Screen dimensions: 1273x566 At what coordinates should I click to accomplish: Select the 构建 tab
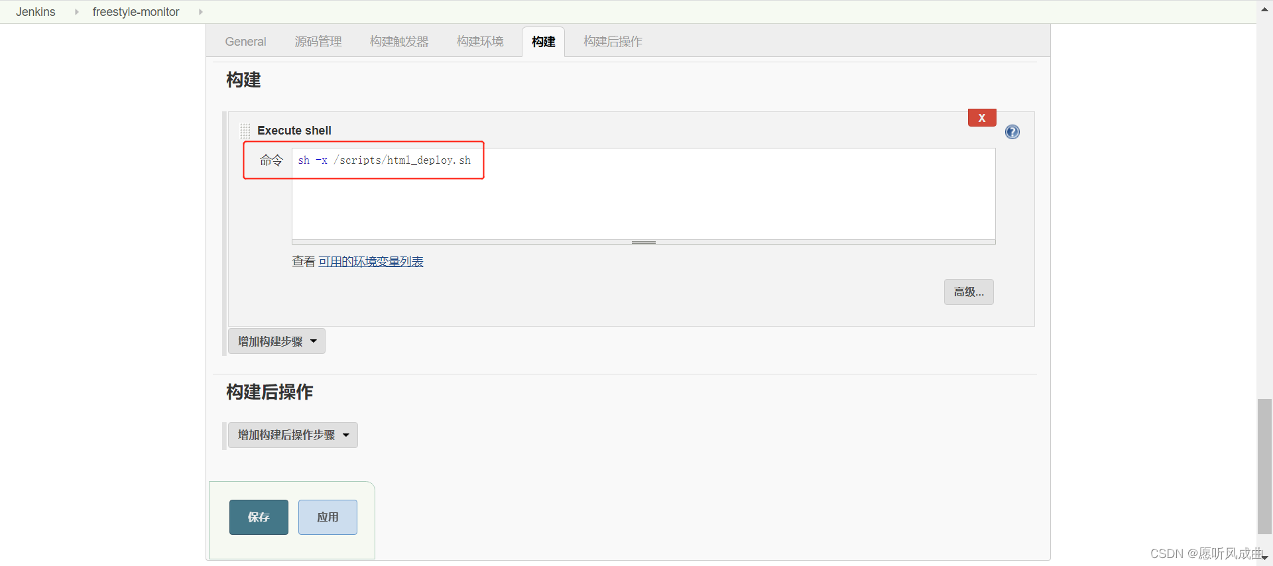(x=543, y=42)
